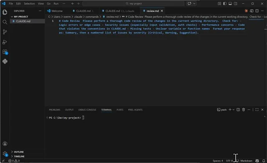Open additional menus with title bar ellipsis

pos(64,4)
